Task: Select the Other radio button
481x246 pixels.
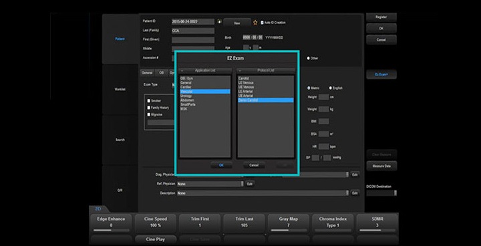Action: pos(308,58)
